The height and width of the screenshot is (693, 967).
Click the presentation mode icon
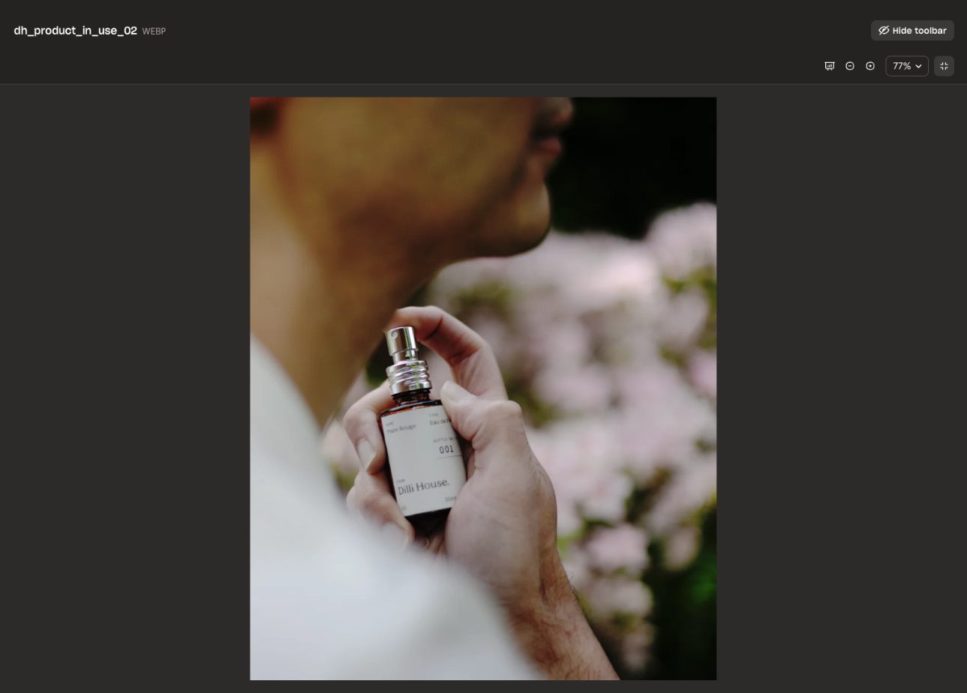click(830, 66)
